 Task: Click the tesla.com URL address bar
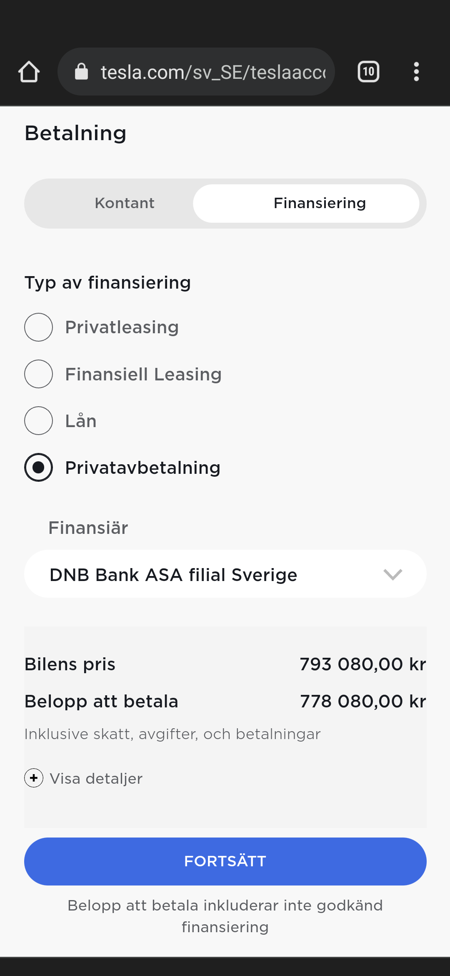(x=196, y=72)
